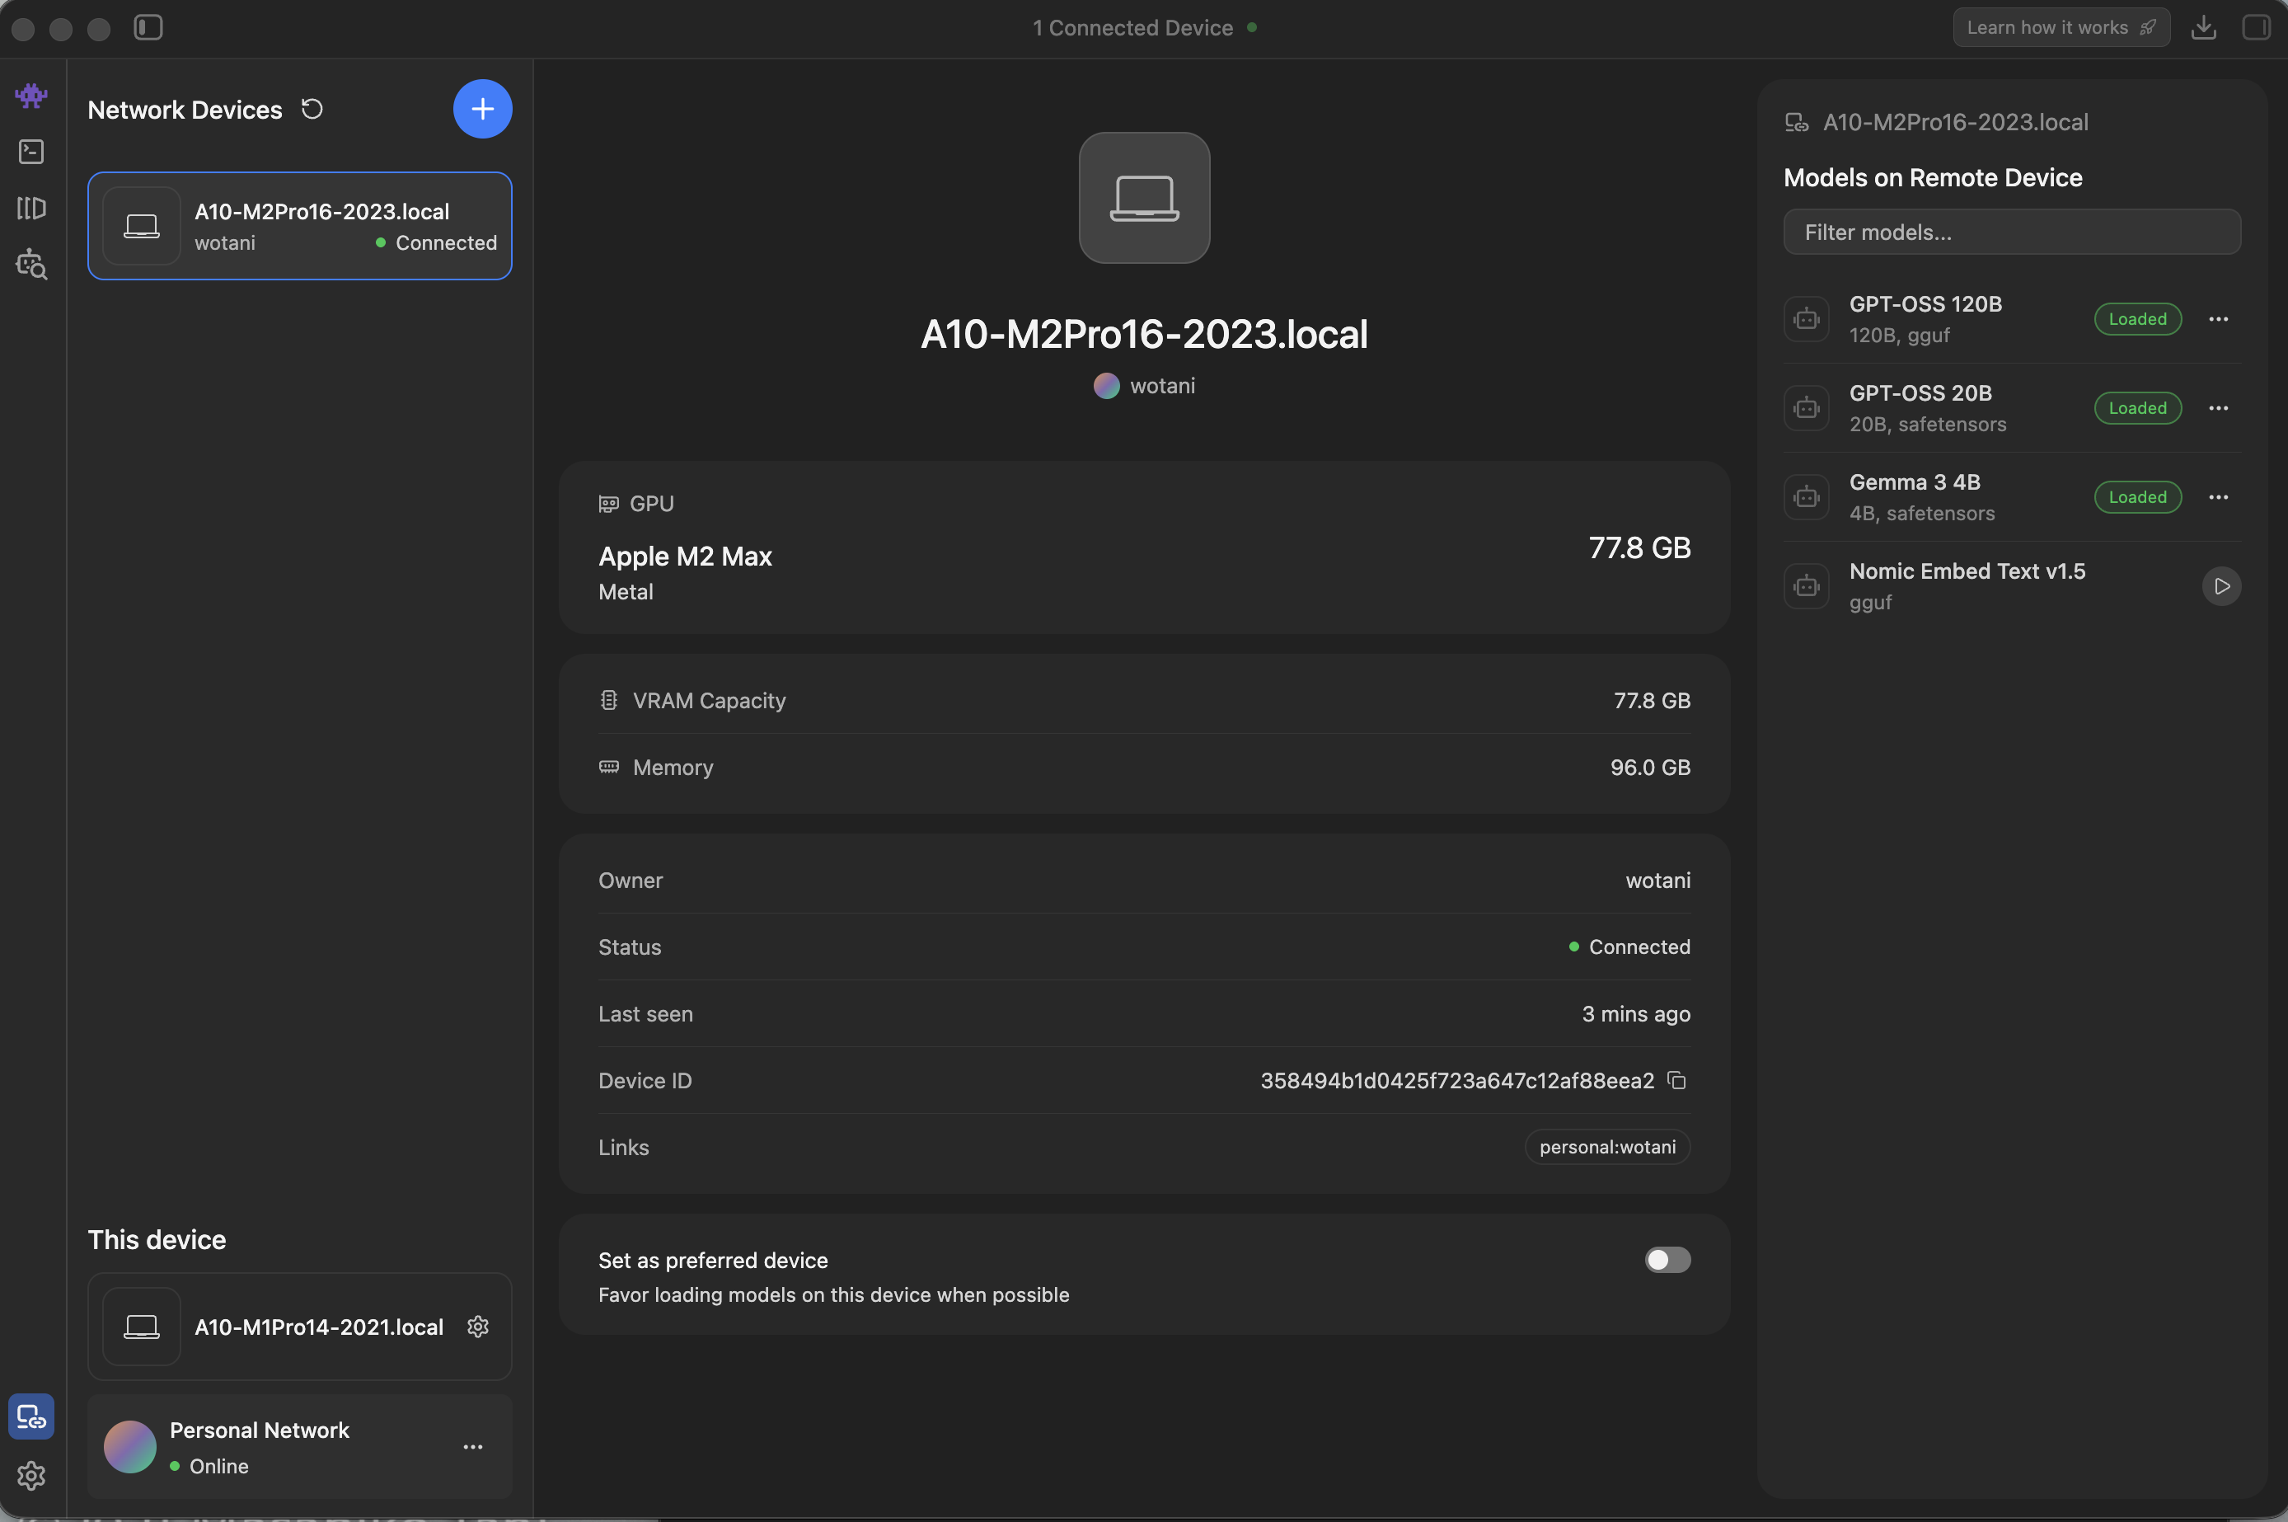2288x1522 pixels.
Task: Click the personal:wotani link badge
Action: pyautogui.click(x=1607, y=1148)
